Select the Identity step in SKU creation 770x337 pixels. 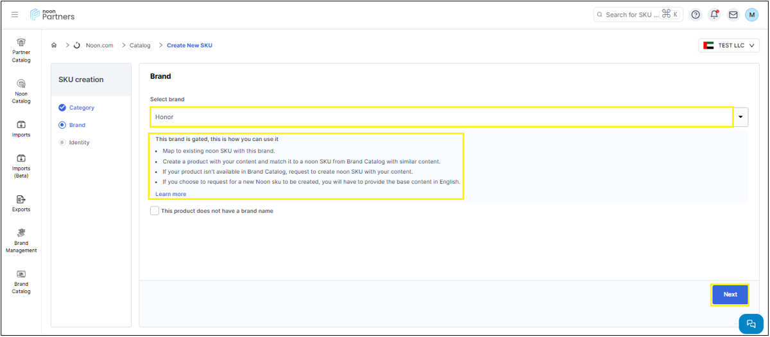[x=79, y=142]
